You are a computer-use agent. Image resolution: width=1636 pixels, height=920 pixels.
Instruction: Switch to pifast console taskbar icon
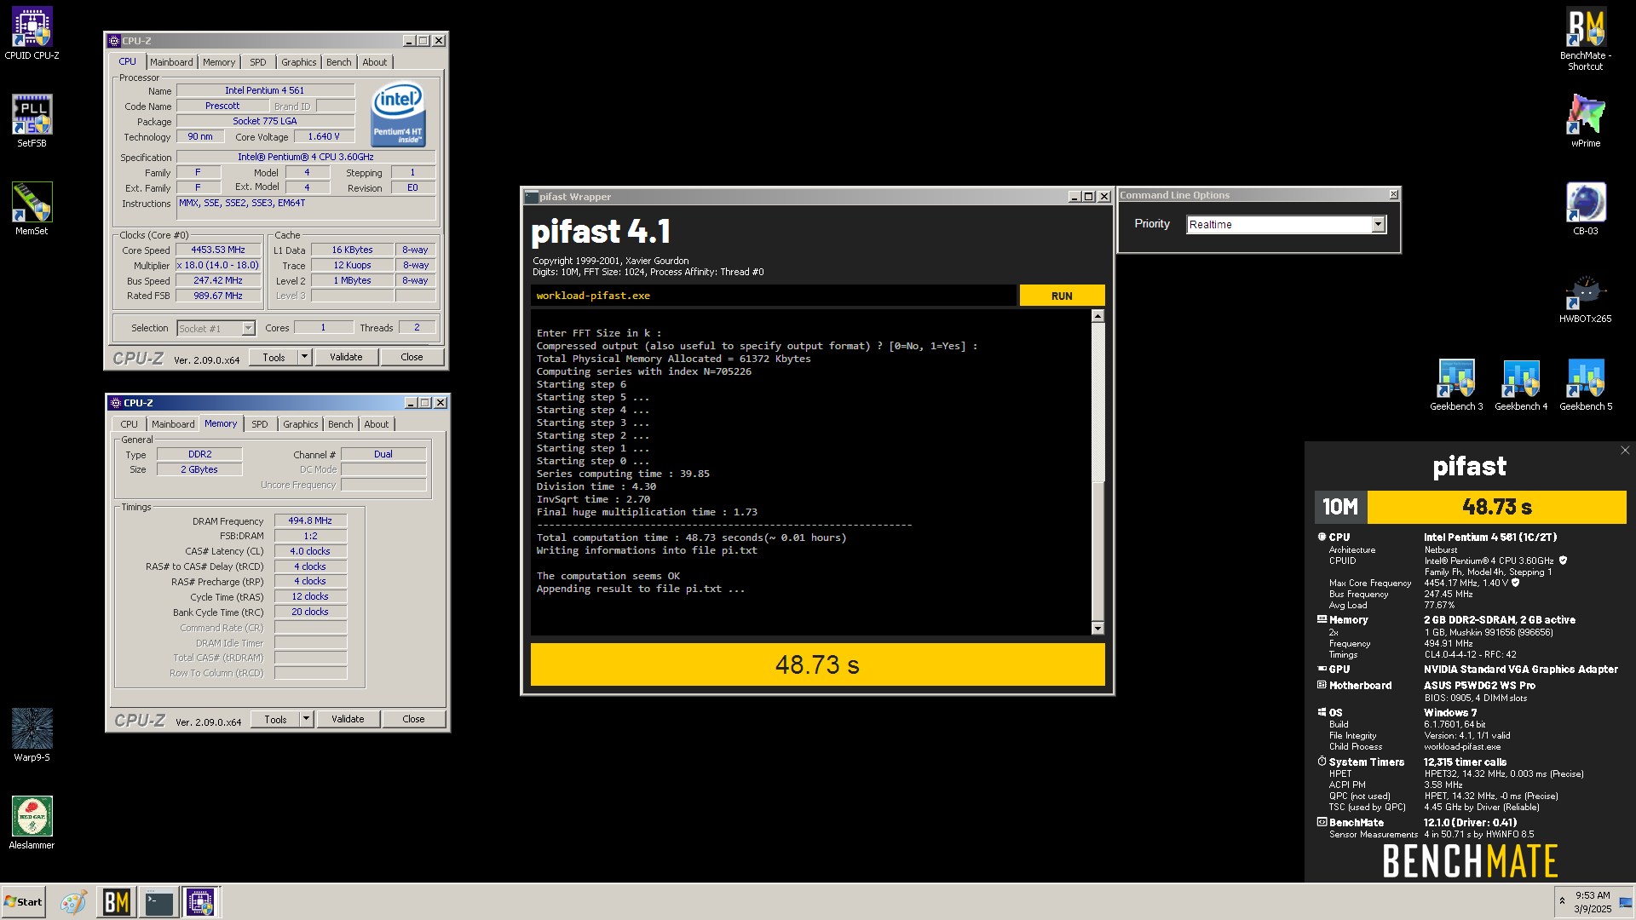pos(158,902)
